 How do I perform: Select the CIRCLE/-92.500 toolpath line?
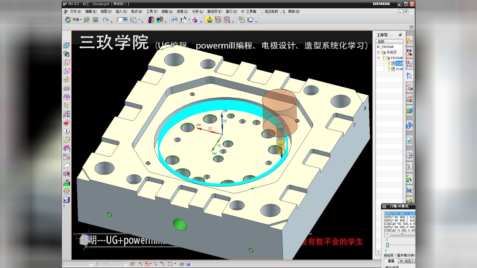pos(400,224)
